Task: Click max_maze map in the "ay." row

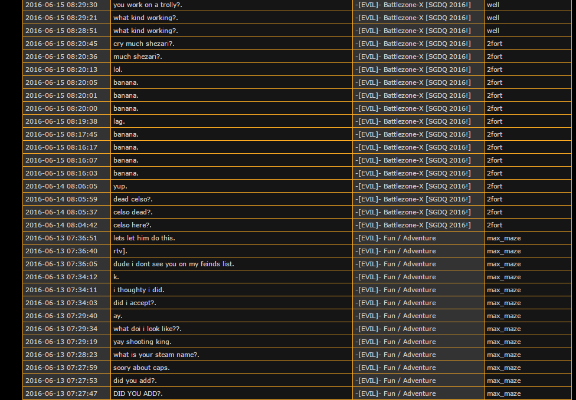Action: tap(503, 316)
